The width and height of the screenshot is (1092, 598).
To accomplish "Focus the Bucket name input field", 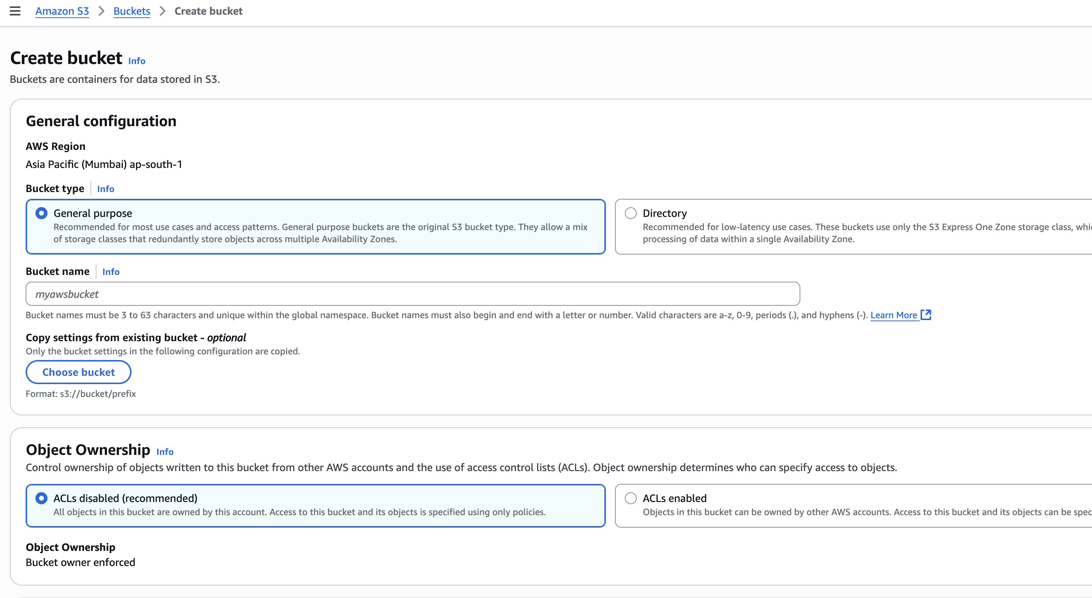I will (x=412, y=294).
